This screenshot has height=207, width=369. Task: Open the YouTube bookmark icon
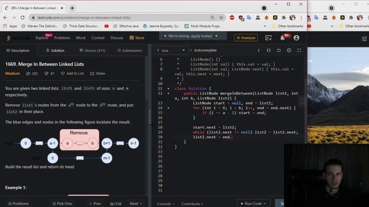coord(106,26)
